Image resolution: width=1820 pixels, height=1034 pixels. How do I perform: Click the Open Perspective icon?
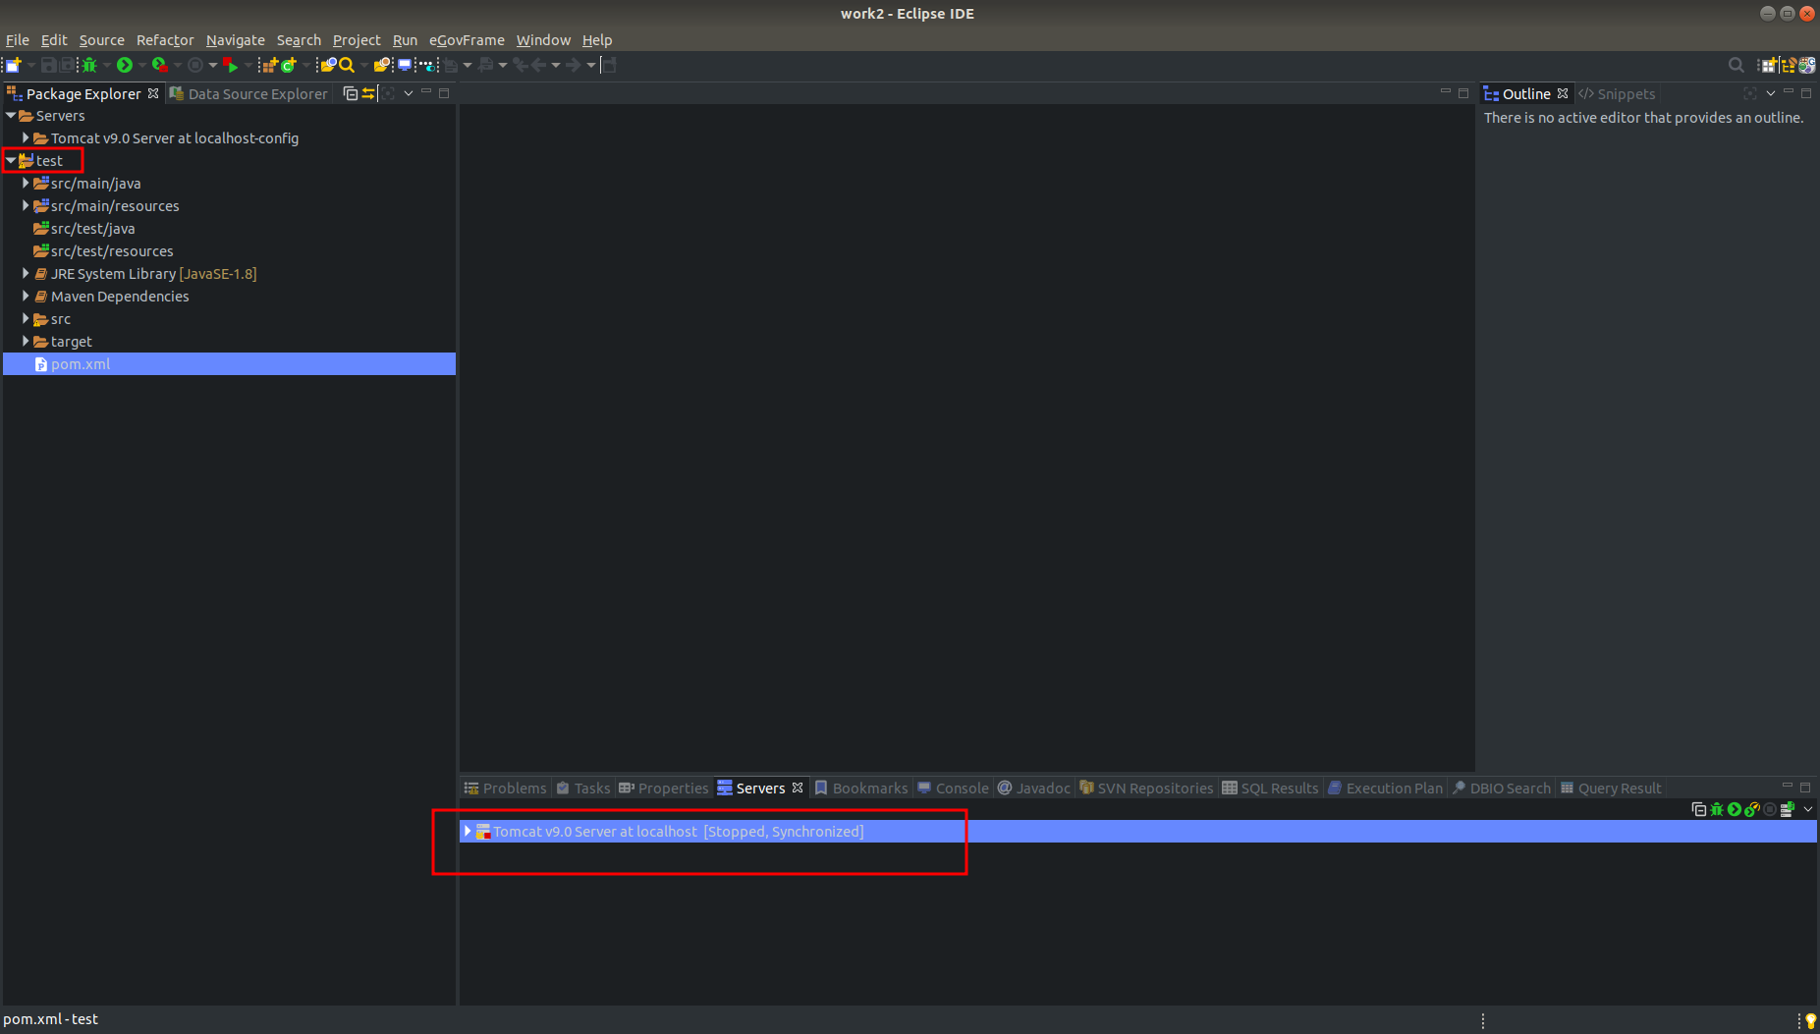(1768, 65)
